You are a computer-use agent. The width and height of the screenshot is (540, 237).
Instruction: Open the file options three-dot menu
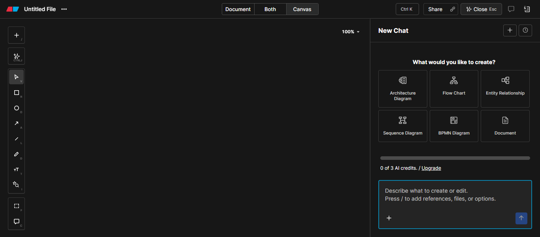(x=64, y=9)
